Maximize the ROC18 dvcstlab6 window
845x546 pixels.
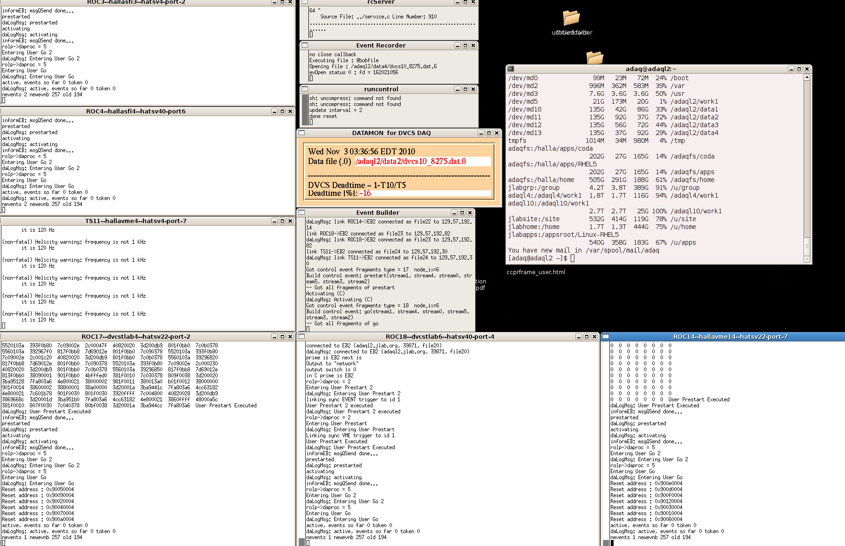(x=586, y=336)
